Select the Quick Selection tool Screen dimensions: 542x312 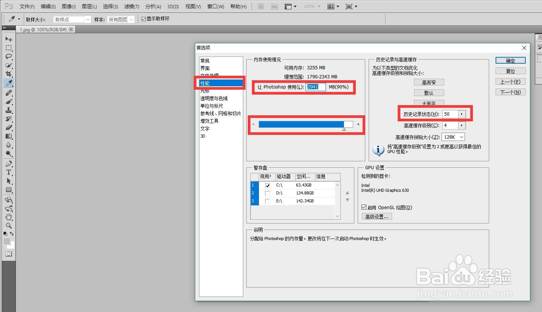[x=8, y=65]
